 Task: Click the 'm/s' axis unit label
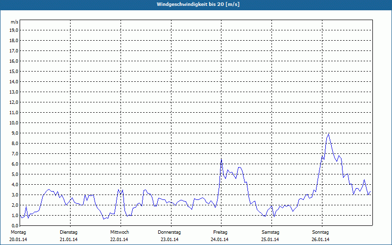tap(15, 22)
